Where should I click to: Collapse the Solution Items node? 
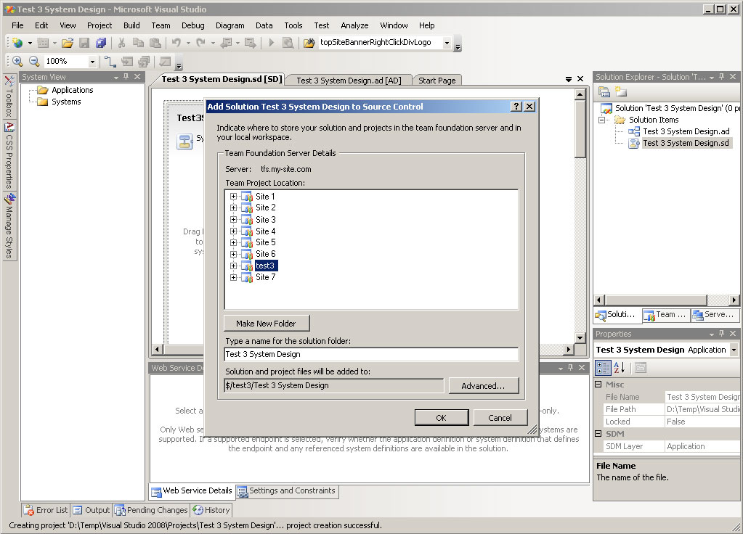pyautogui.click(x=602, y=120)
